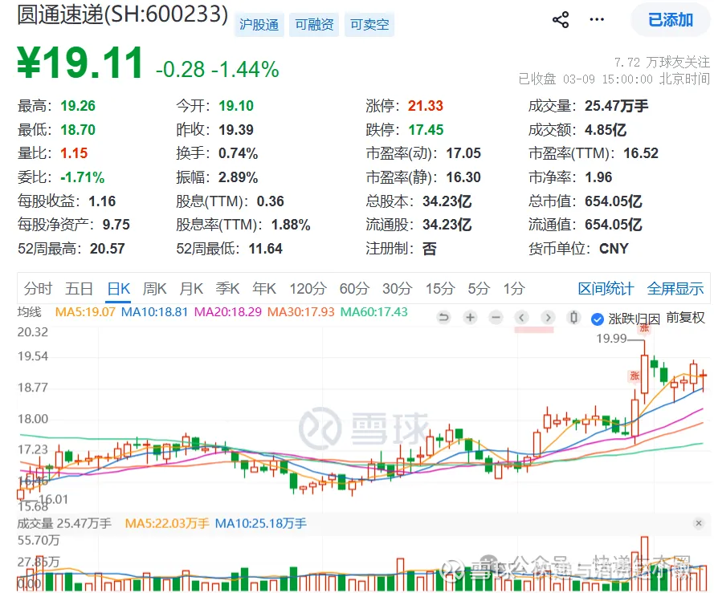Select the 日K chart tab

point(119,289)
